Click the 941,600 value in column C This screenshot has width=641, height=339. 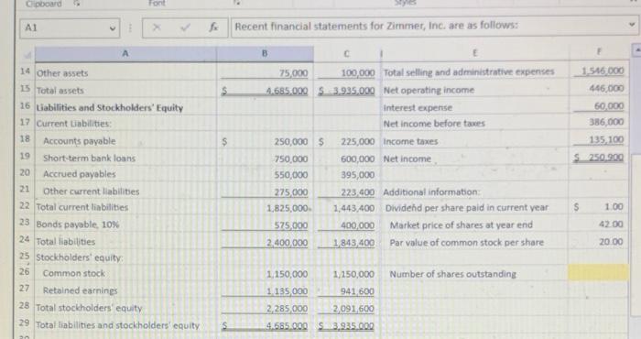[358, 291]
